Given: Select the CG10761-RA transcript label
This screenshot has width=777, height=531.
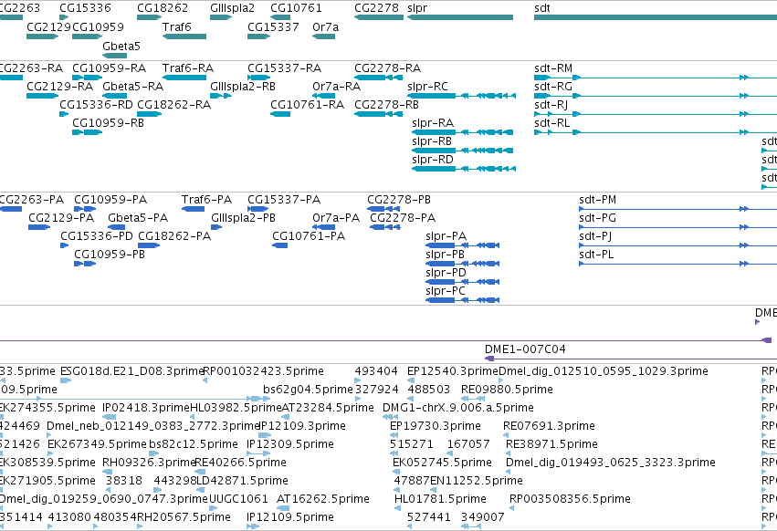Looking at the screenshot, I should click(307, 105).
